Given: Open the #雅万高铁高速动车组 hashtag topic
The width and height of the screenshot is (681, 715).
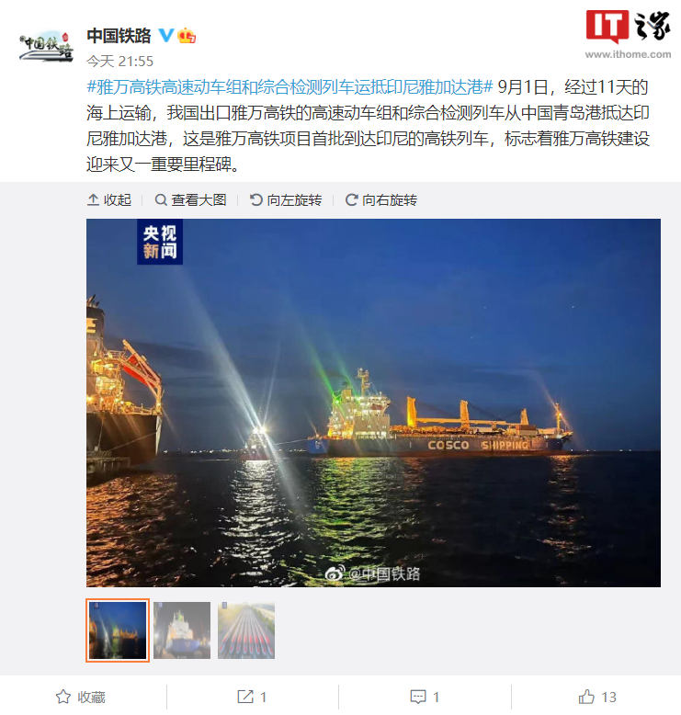Looking at the screenshot, I should tap(289, 86).
